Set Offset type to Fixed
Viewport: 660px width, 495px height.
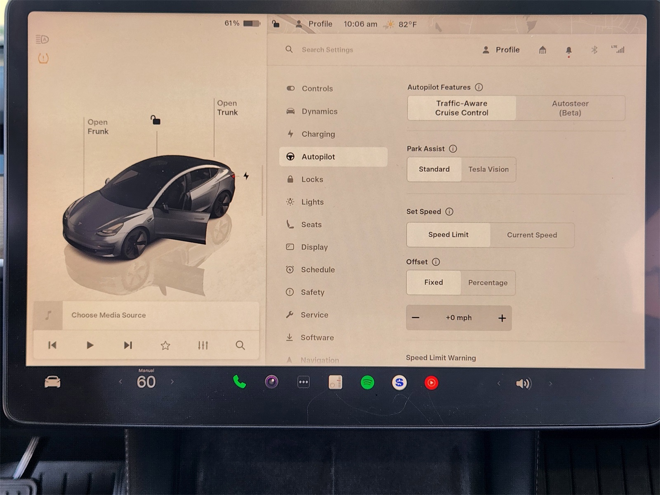434,283
